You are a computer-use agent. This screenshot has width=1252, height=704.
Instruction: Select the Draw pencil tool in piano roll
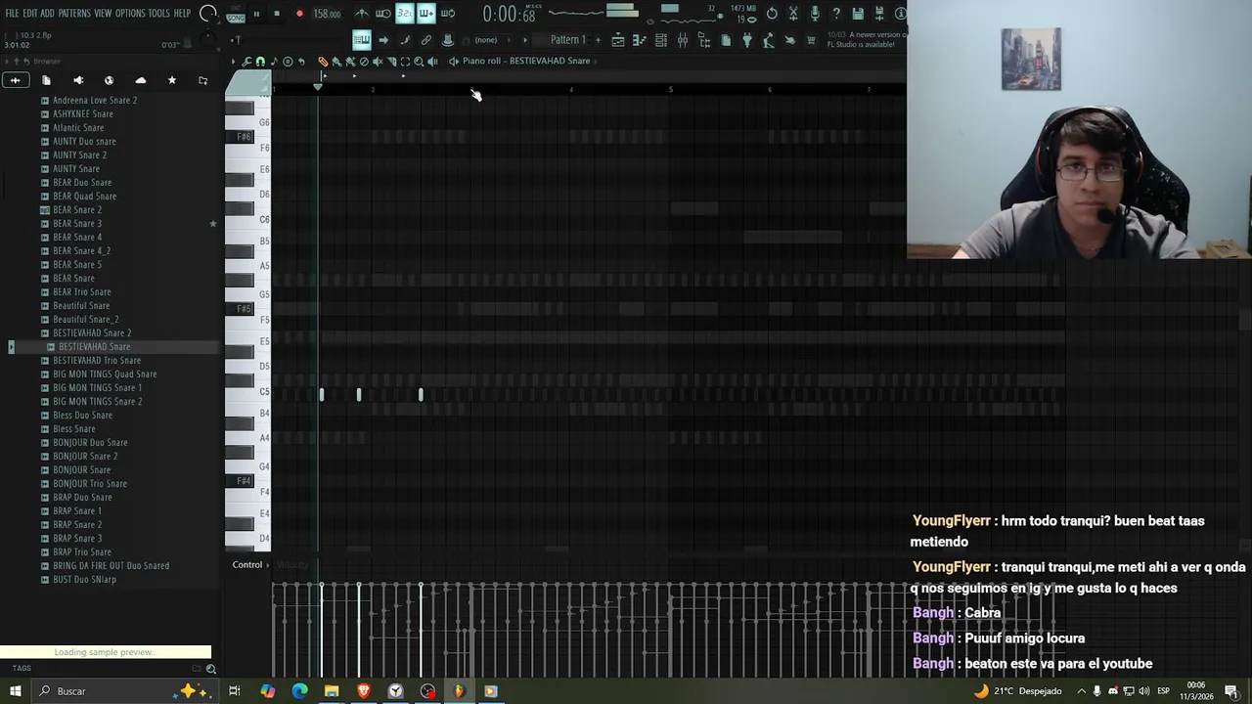(x=323, y=61)
